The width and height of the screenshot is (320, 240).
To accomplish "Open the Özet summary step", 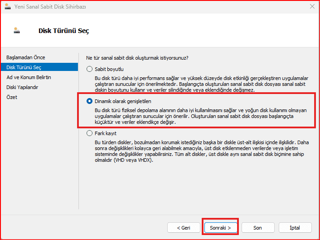I will tap(12, 97).
